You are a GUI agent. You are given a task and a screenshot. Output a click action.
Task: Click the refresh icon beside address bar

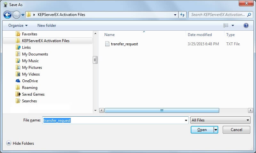point(182,15)
